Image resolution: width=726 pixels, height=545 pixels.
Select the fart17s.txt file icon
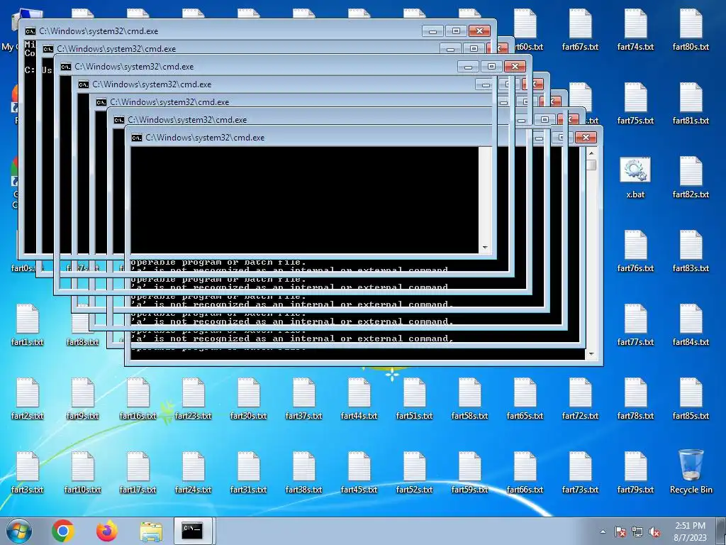138,472
